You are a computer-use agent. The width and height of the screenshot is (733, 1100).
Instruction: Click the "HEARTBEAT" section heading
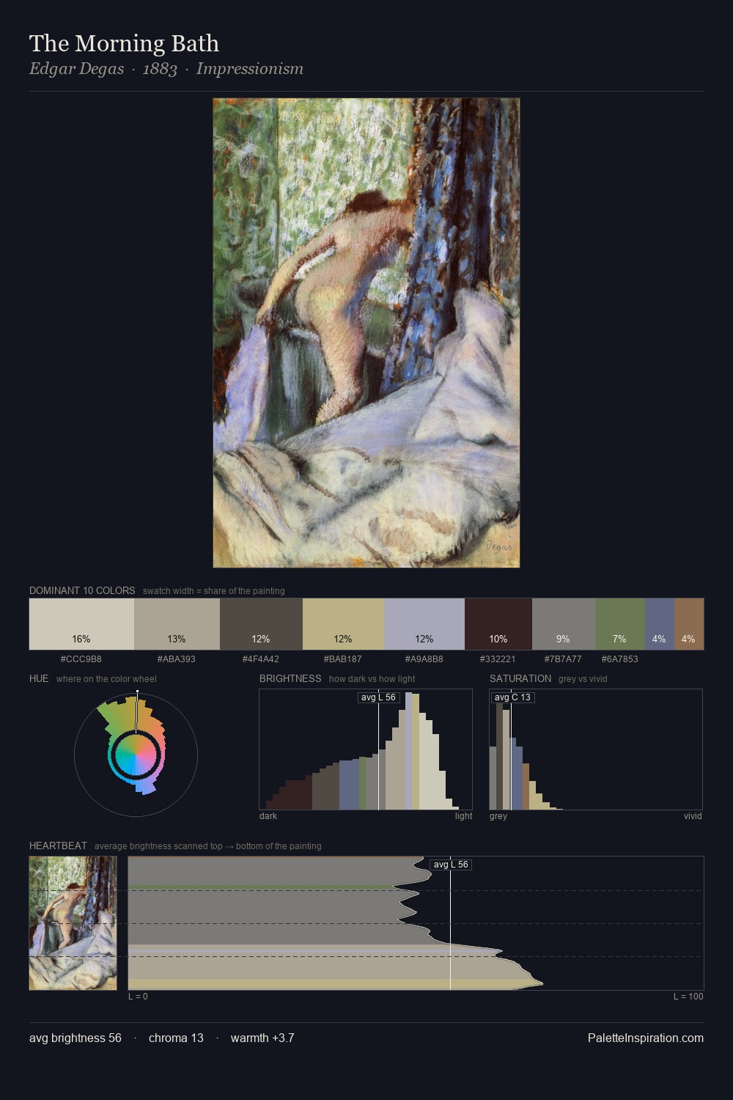(58, 846)
